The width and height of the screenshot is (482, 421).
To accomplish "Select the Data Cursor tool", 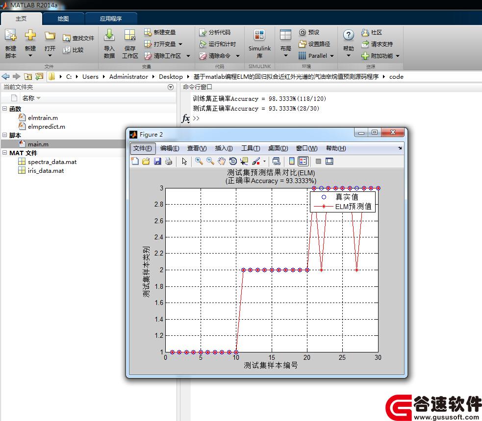I will click(x=244, y=161).
